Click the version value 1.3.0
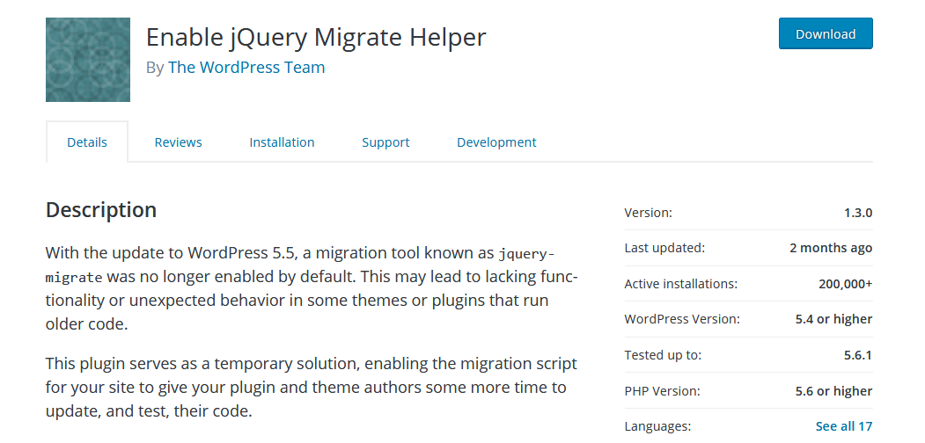The image size is (925, 443). pos(858,213)
